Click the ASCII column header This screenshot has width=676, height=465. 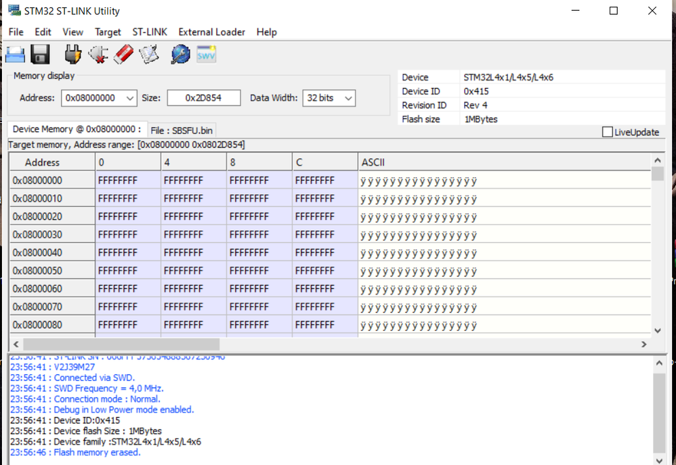click(x=504, y=162)
